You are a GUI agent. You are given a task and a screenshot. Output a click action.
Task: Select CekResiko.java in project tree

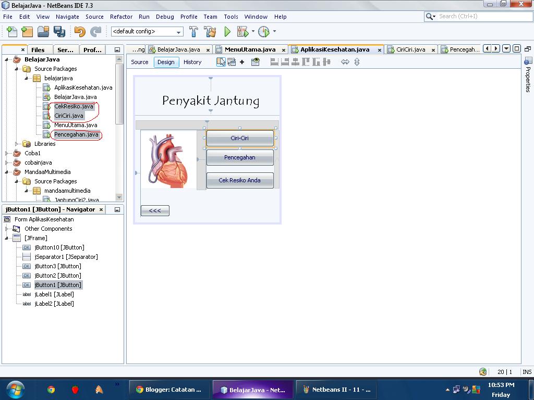click(x=74, y=106)
